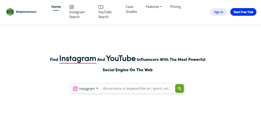Open the Pricing page
This screenshot has width=261, height=116.
pos(175,7)
